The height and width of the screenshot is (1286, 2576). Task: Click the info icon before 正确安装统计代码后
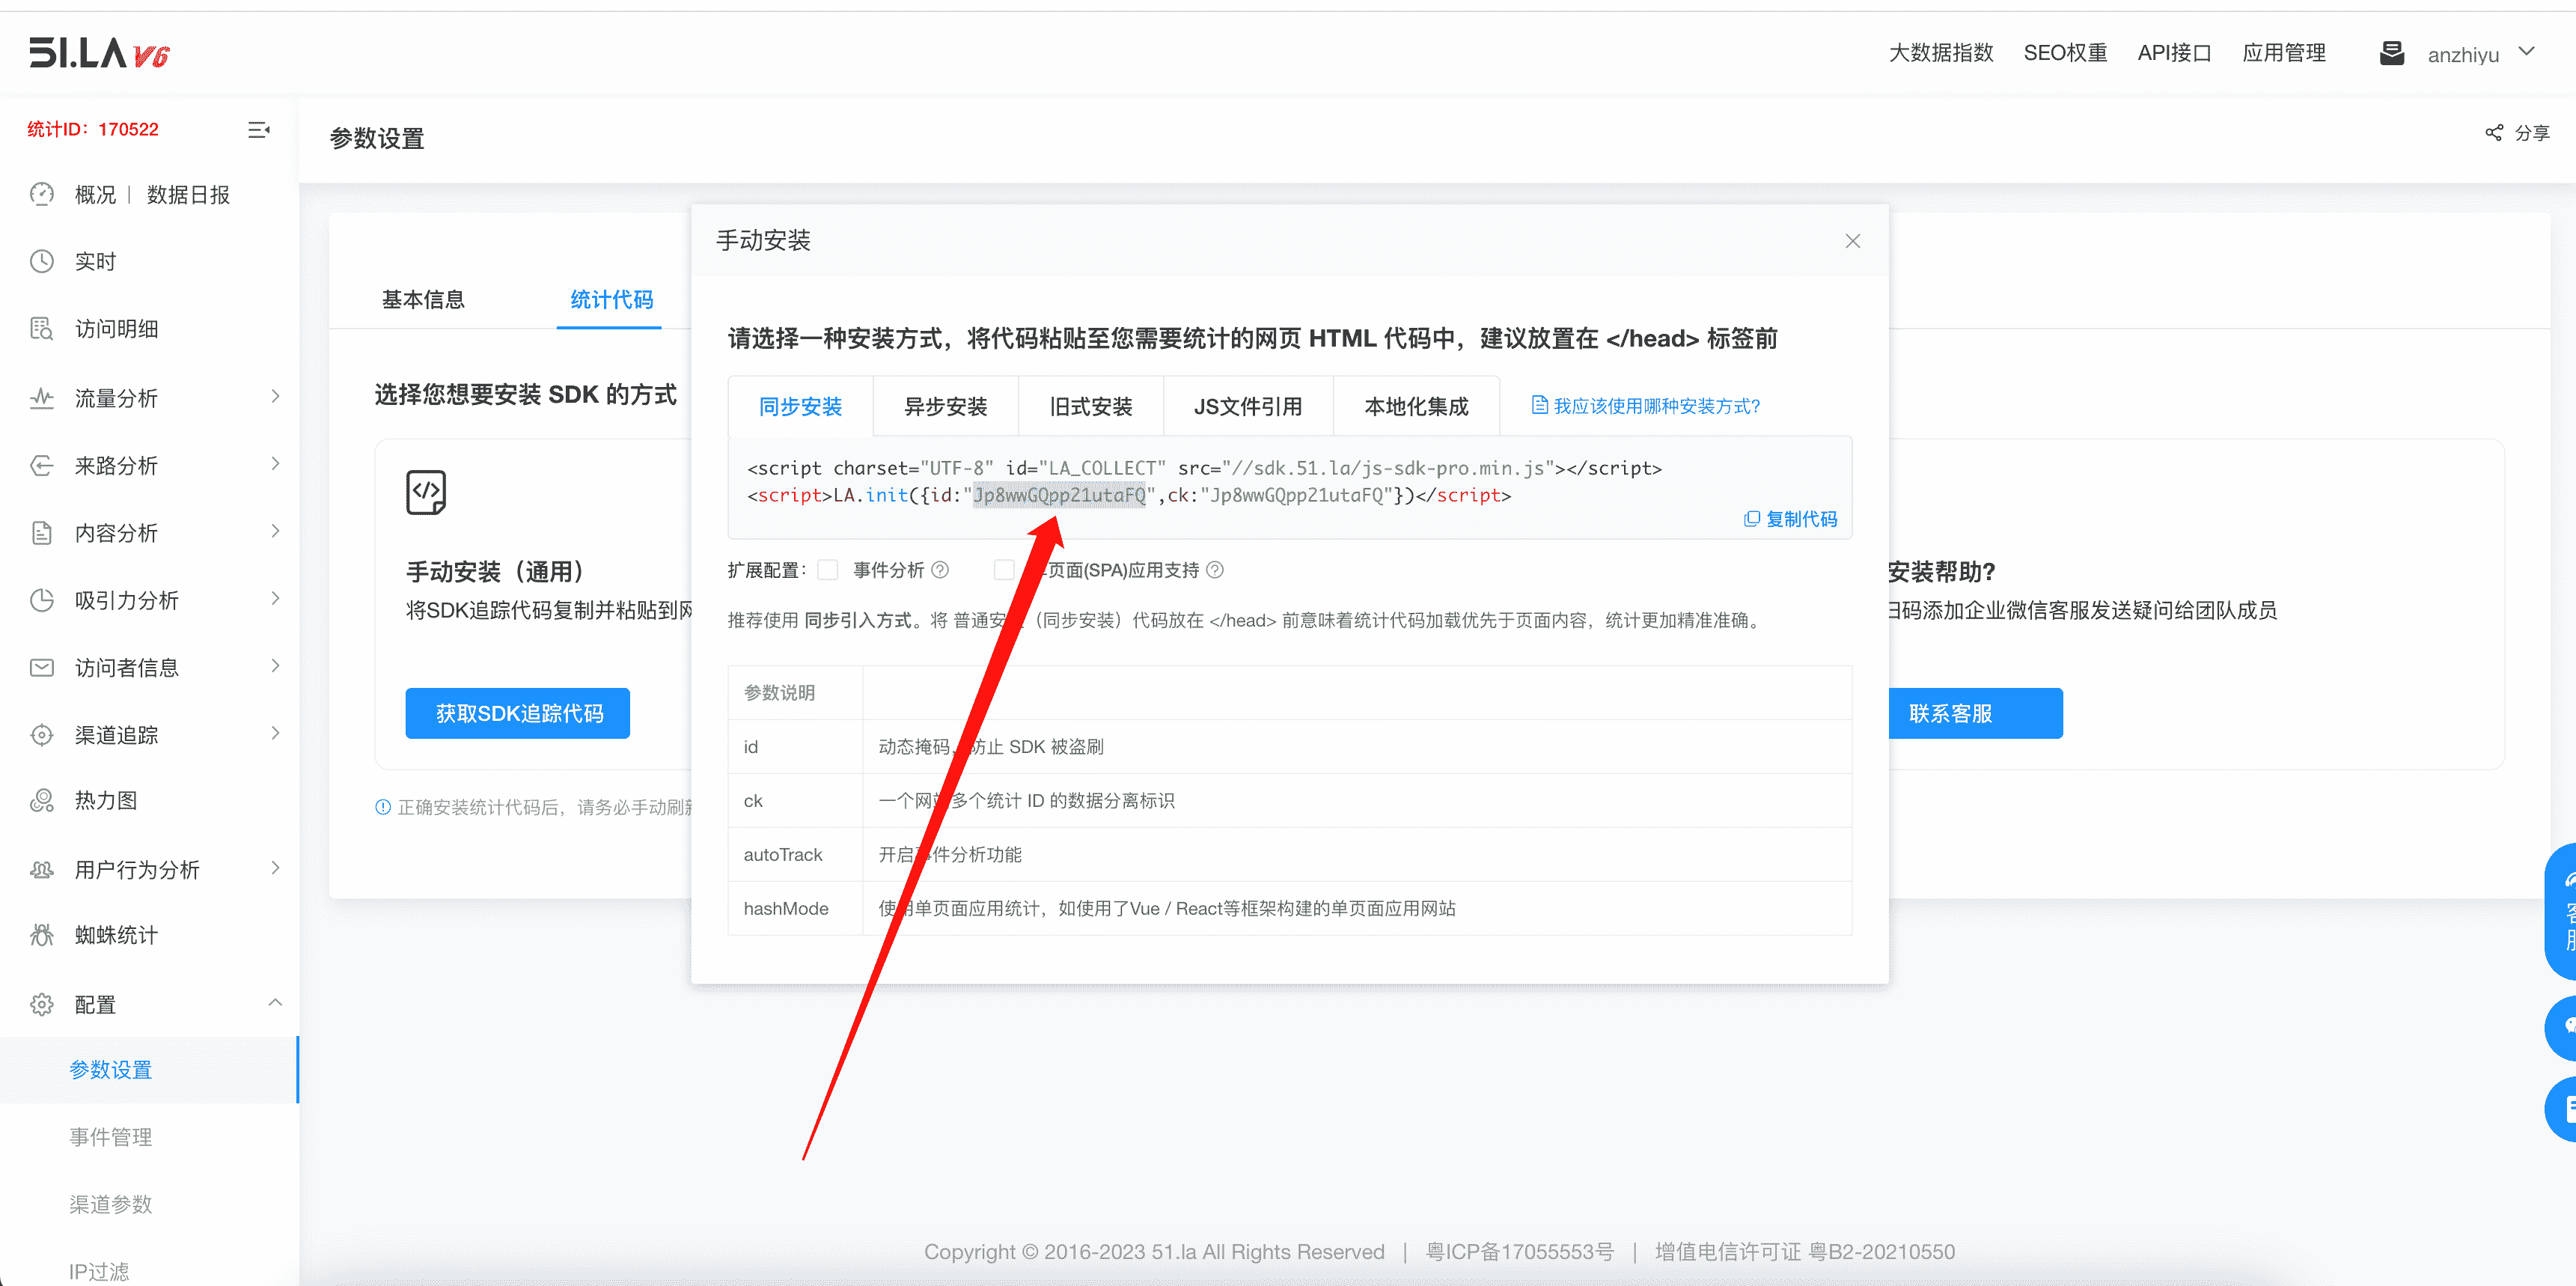coord(383,807)
